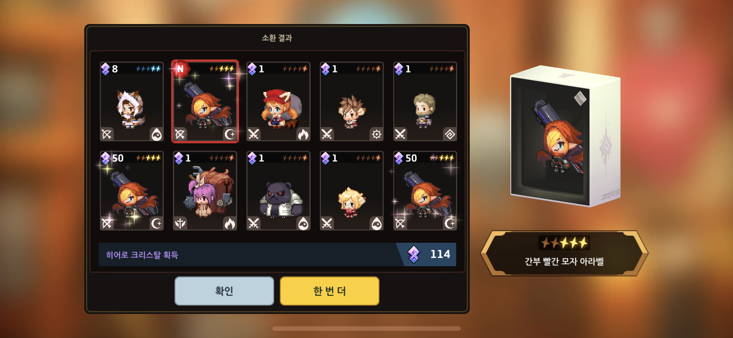The height and width of the screenshot is (338, 733).
Task: Click the 간부 빨간 모자 아라벨 name banner
Action: 564,253
